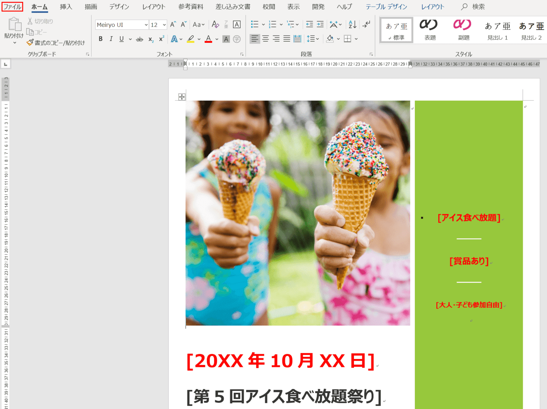547x409 pixels.
Task: Click the enclosed character (囲い文字) icon
Action: click(x=237, y=39)
